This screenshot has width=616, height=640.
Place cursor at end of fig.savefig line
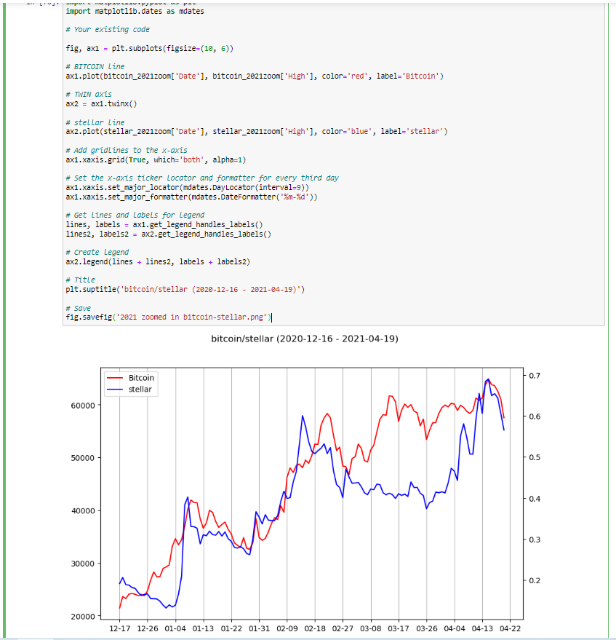[272, 317]
